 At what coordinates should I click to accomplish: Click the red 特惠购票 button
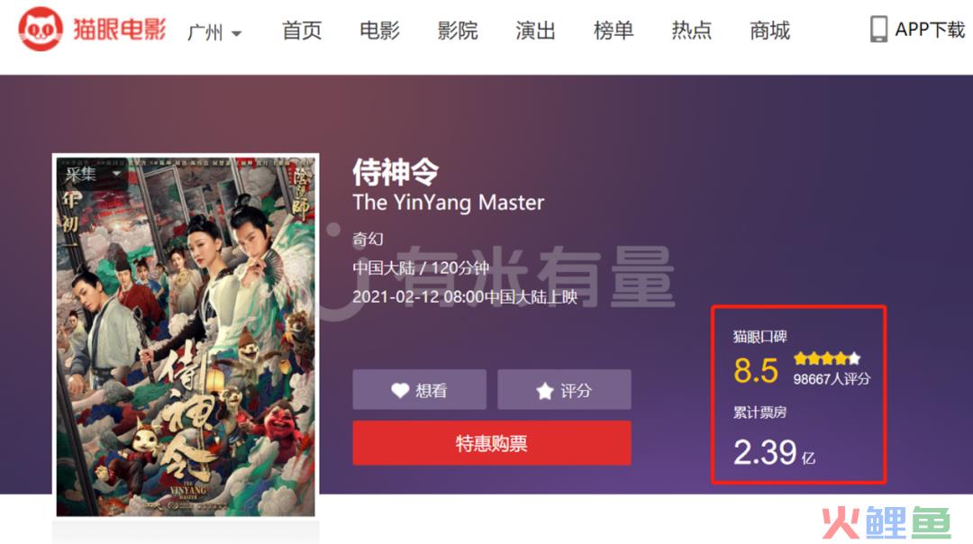pyautogui.click(x=492, y=443)
